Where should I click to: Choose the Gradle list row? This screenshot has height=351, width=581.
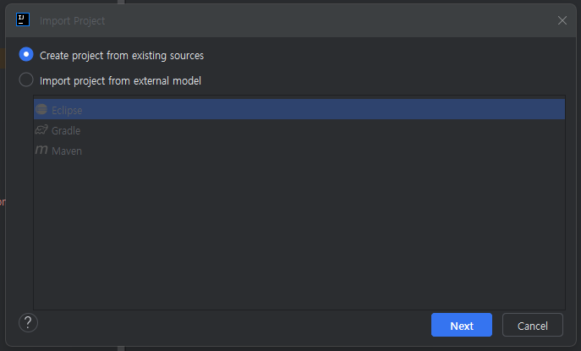click(x=299, y=129)
